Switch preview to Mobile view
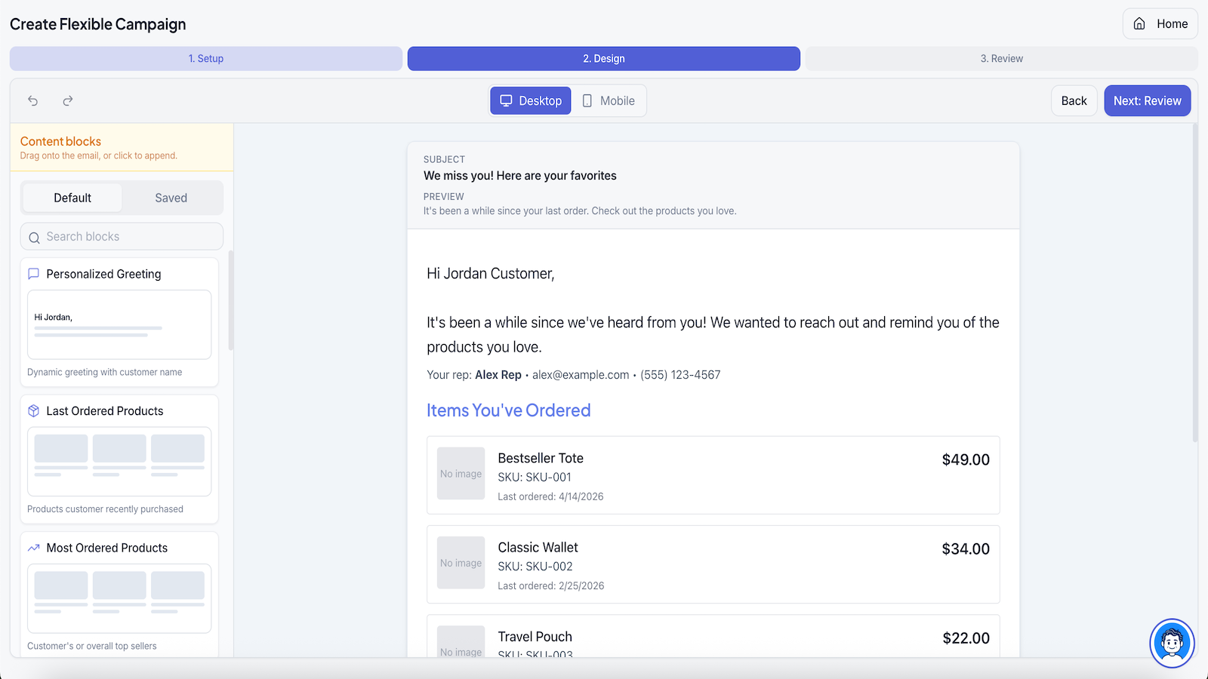 [x=609, y=100]
